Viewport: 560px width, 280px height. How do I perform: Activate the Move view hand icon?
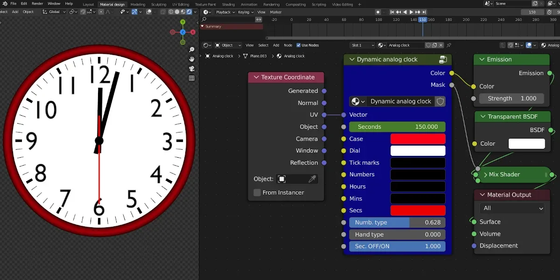coord(191,59)
